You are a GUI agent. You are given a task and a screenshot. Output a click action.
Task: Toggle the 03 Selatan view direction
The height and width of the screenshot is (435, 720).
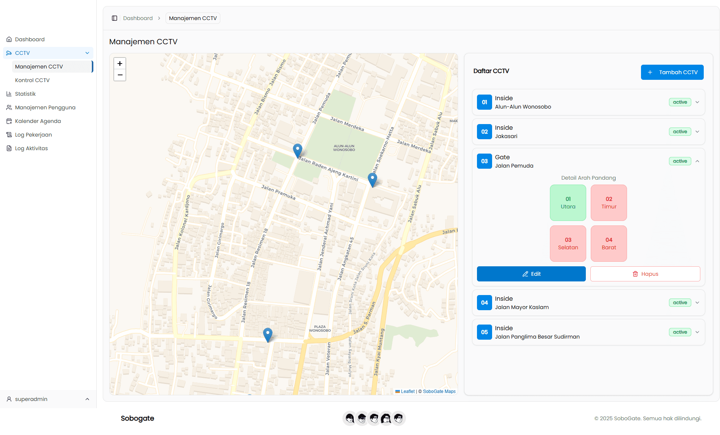[x=568, y=244]
